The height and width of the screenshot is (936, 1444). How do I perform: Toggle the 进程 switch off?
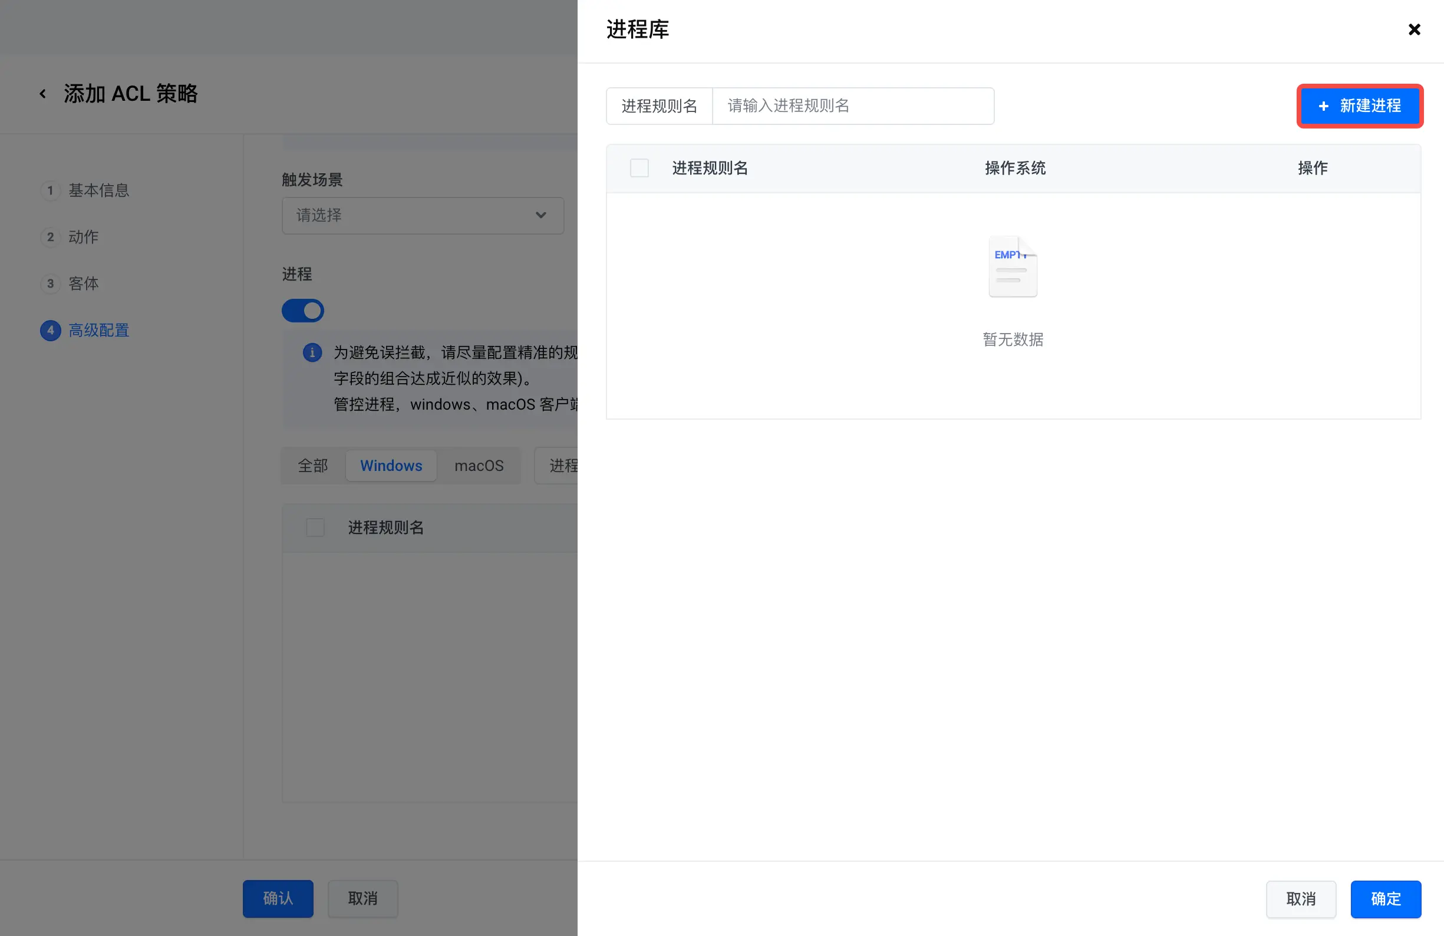coord(303,311)
